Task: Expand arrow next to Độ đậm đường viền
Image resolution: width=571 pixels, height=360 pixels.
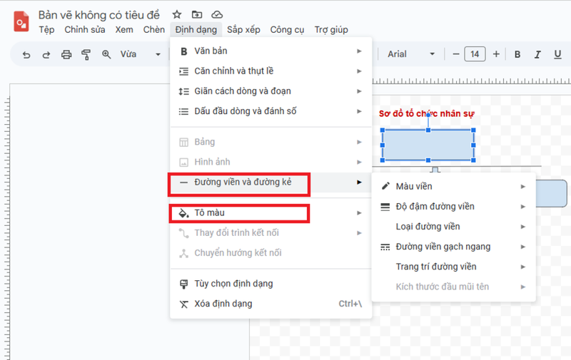Action: [x=523, y=207]
